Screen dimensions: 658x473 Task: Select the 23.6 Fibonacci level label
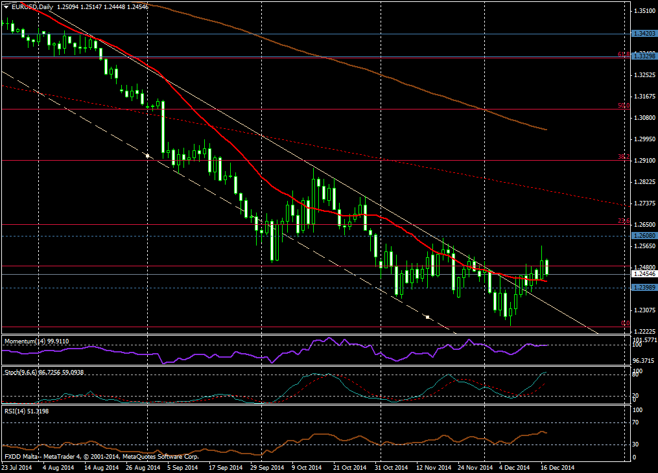click(623, 220)
